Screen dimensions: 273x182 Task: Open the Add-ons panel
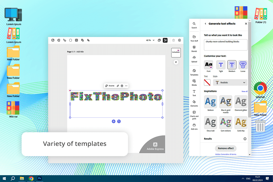[194, 127]
